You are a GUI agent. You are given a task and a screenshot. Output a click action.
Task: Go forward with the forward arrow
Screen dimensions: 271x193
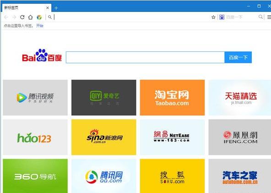click(14, 17)
